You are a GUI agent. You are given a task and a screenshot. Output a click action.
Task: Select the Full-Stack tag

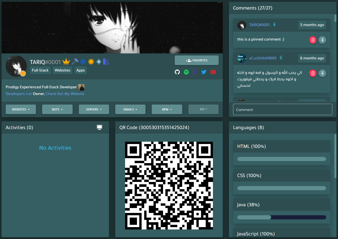pos(40,70)
